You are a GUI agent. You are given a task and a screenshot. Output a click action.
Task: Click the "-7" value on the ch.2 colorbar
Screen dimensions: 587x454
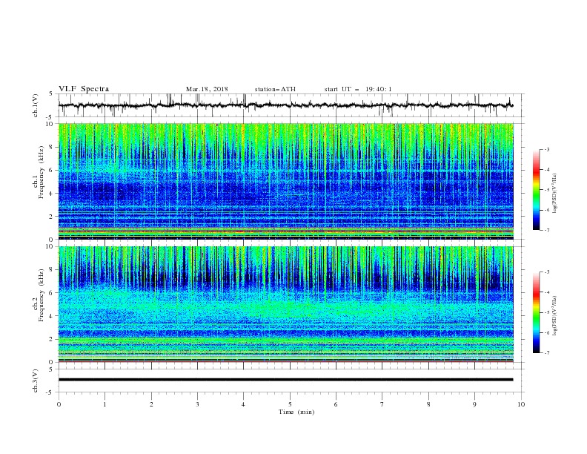point(546,353)
